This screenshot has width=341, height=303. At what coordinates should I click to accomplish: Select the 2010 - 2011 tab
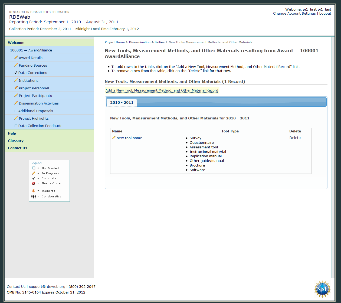pyautogui.click(x=122, y=103)
